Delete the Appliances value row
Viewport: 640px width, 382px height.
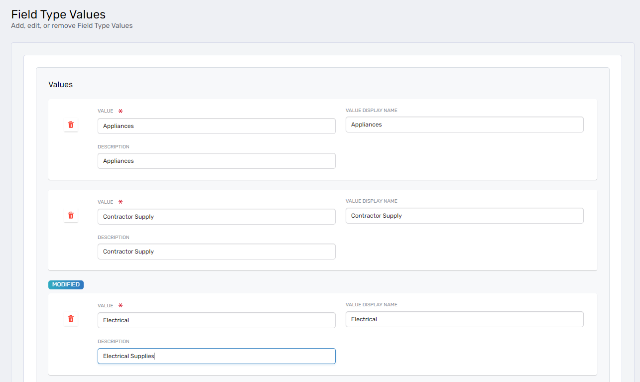71,125
